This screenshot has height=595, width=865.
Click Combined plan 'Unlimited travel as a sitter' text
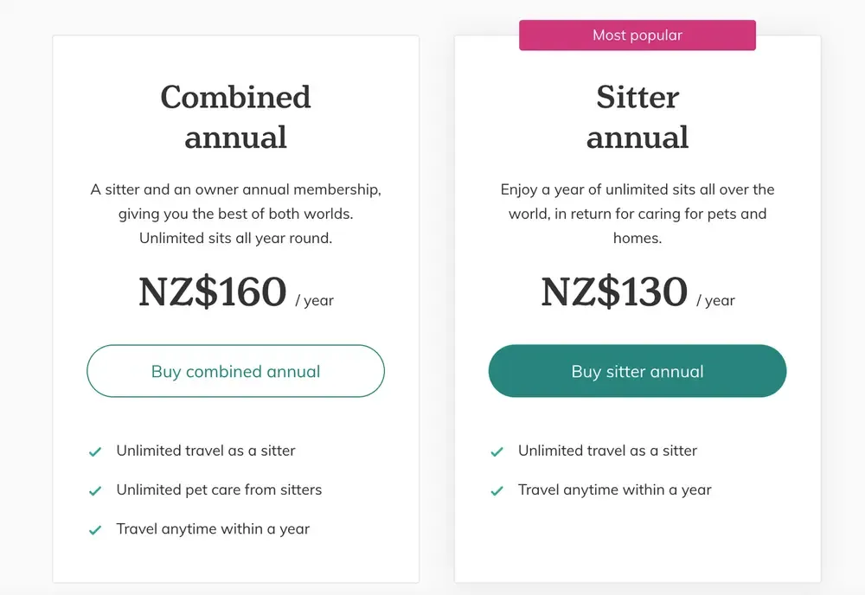(x=206, y=451)
